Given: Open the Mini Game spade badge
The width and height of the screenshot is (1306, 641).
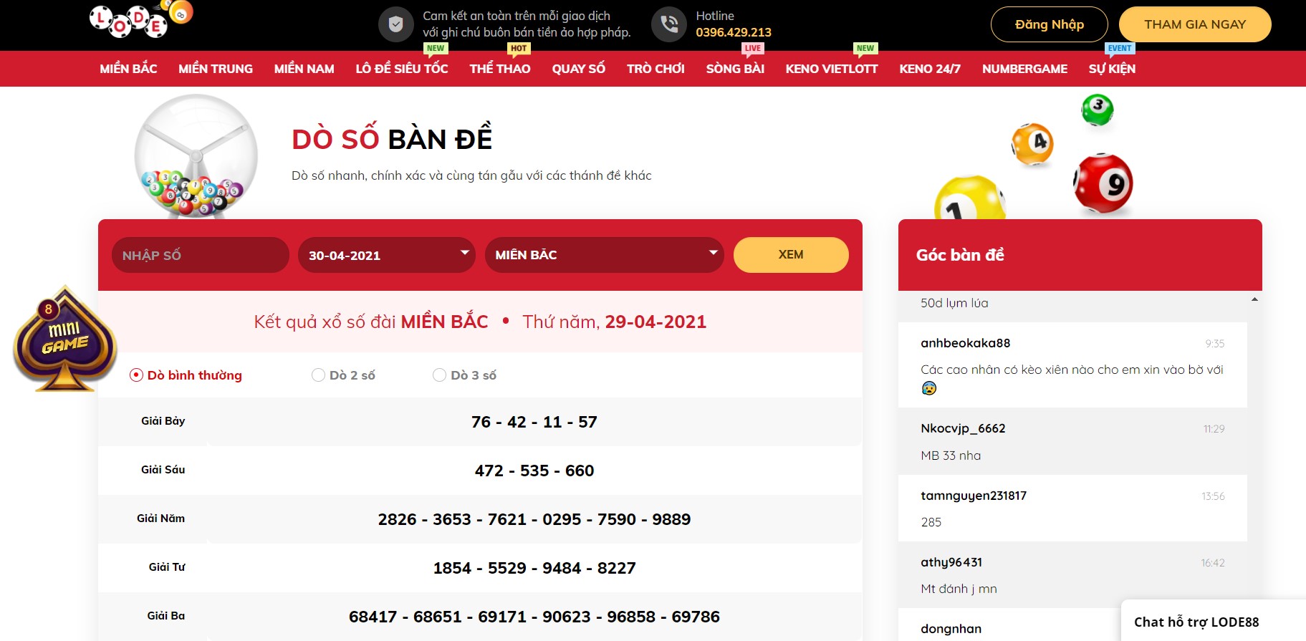Looking at the screenshot, I should point(64,340).
